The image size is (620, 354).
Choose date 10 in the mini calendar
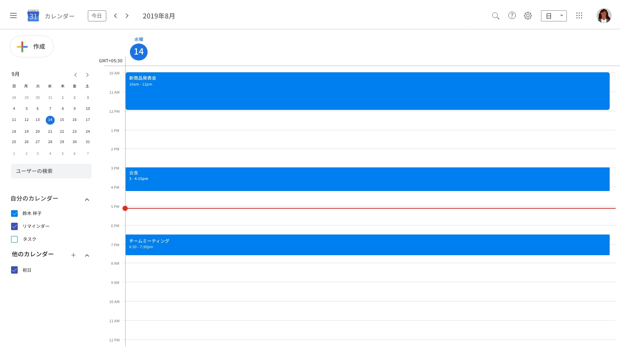click(88, 109)
